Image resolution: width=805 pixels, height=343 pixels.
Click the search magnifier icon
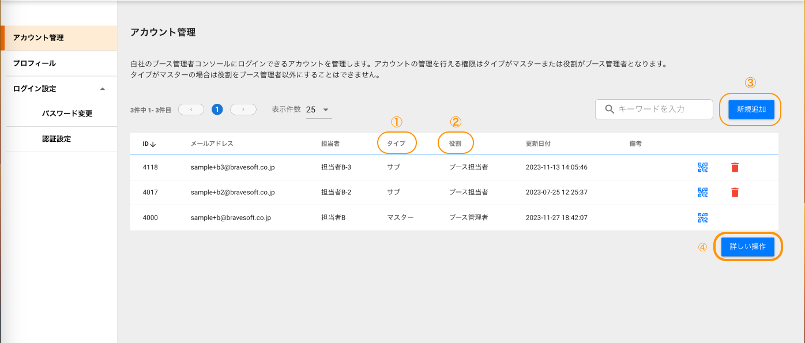click(609, 109)
